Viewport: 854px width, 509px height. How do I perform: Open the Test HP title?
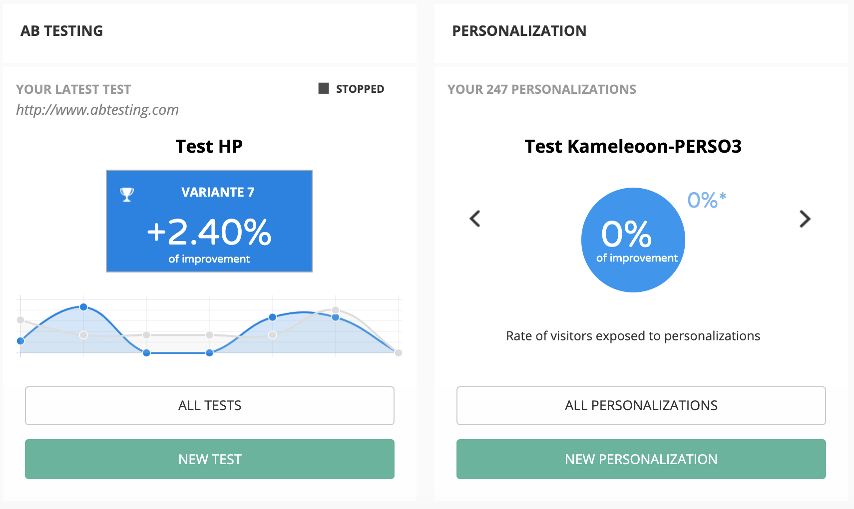point(209,146)
